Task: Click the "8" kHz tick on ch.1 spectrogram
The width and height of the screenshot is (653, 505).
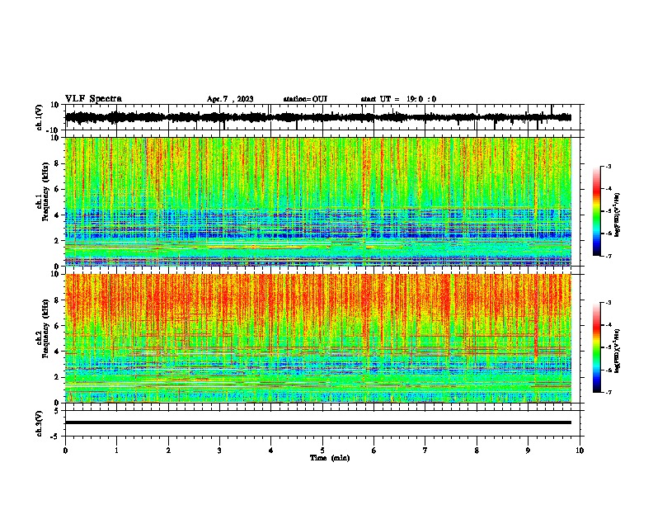Action: coord(58,163)
